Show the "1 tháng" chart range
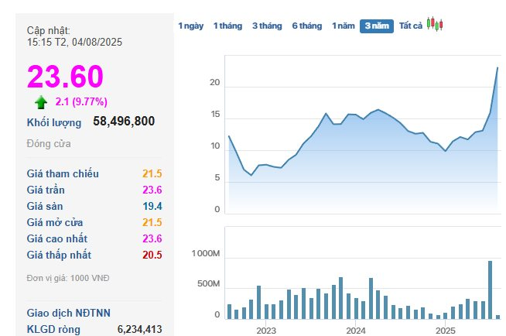 pos(227,26)
